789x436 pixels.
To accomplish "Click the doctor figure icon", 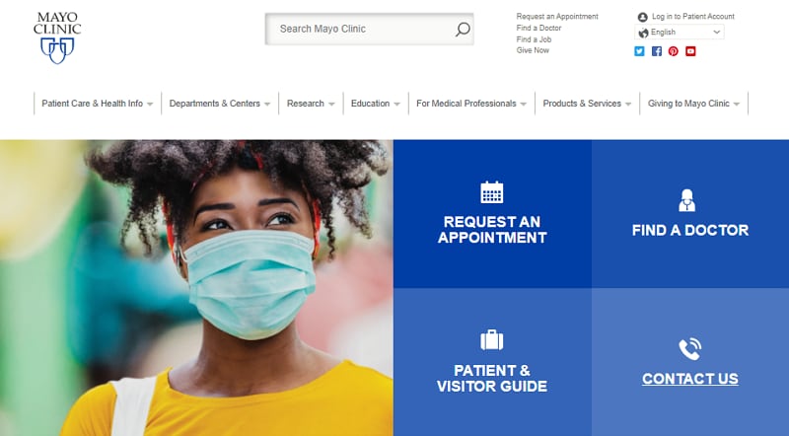I will pyautogui.click(x=686, y=200).
